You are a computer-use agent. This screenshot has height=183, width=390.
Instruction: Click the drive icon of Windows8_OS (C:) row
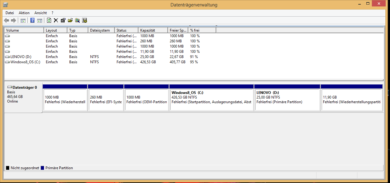click(x=7, y=62)
